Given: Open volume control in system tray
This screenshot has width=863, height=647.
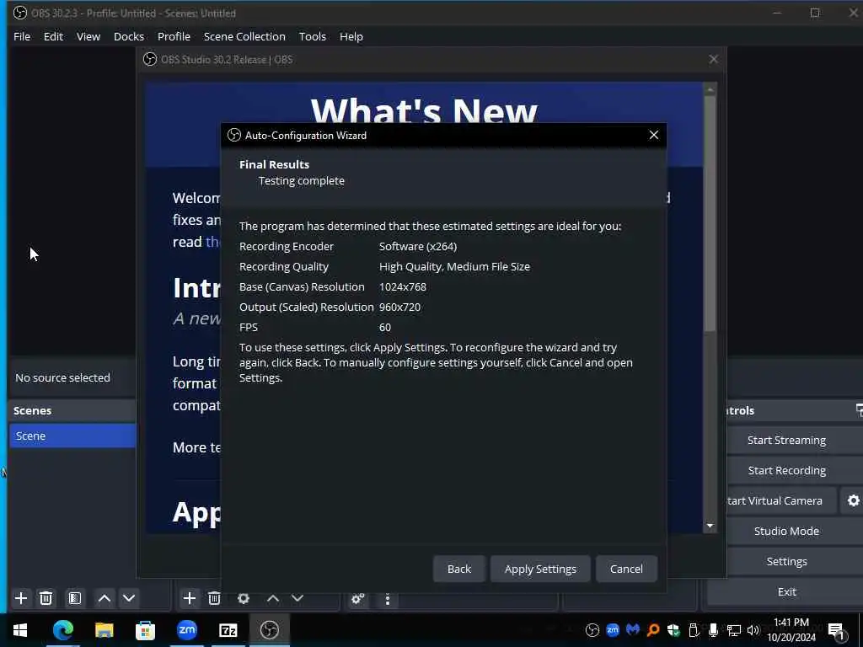Looking at the screenshot, I should [753, 630].
